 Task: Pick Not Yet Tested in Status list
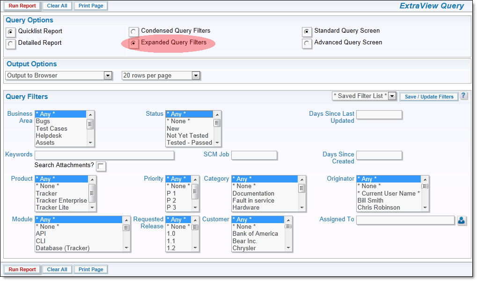point(188,135)
